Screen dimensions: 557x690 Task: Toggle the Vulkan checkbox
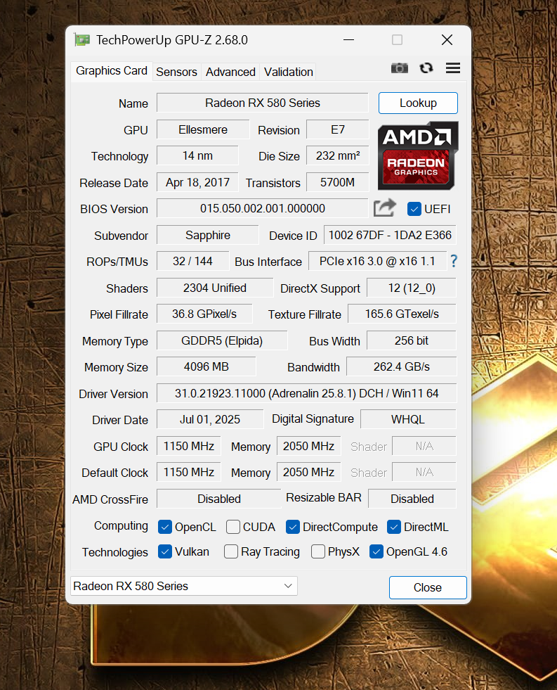pos(166,551)
